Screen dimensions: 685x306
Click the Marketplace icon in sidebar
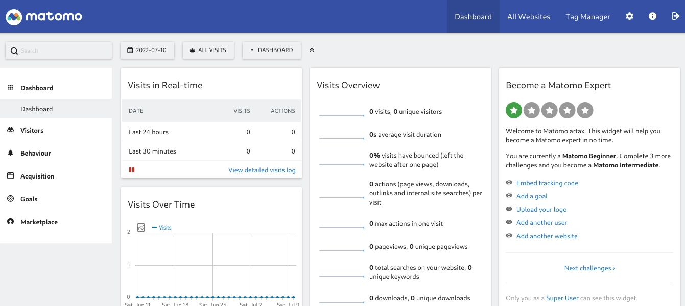click(10, 222)
